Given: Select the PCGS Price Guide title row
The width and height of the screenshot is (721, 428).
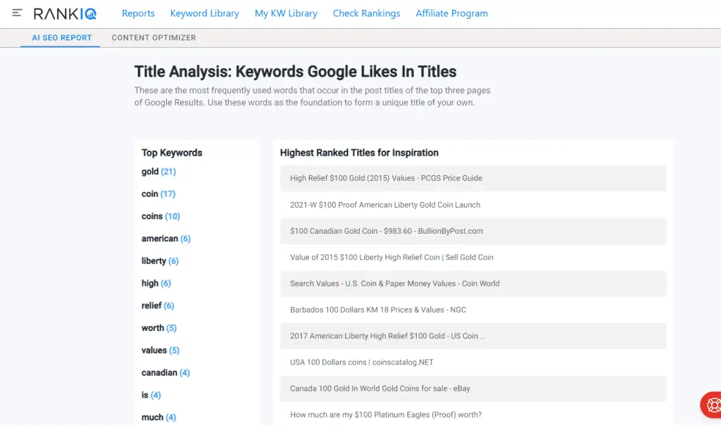Looking at the screenshot, I should (386, 178).
